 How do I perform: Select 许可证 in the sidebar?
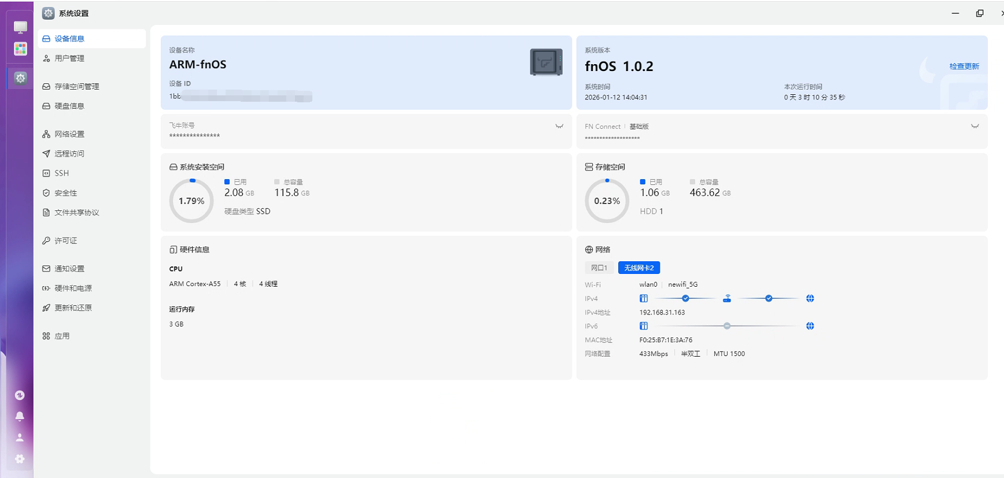92,240
